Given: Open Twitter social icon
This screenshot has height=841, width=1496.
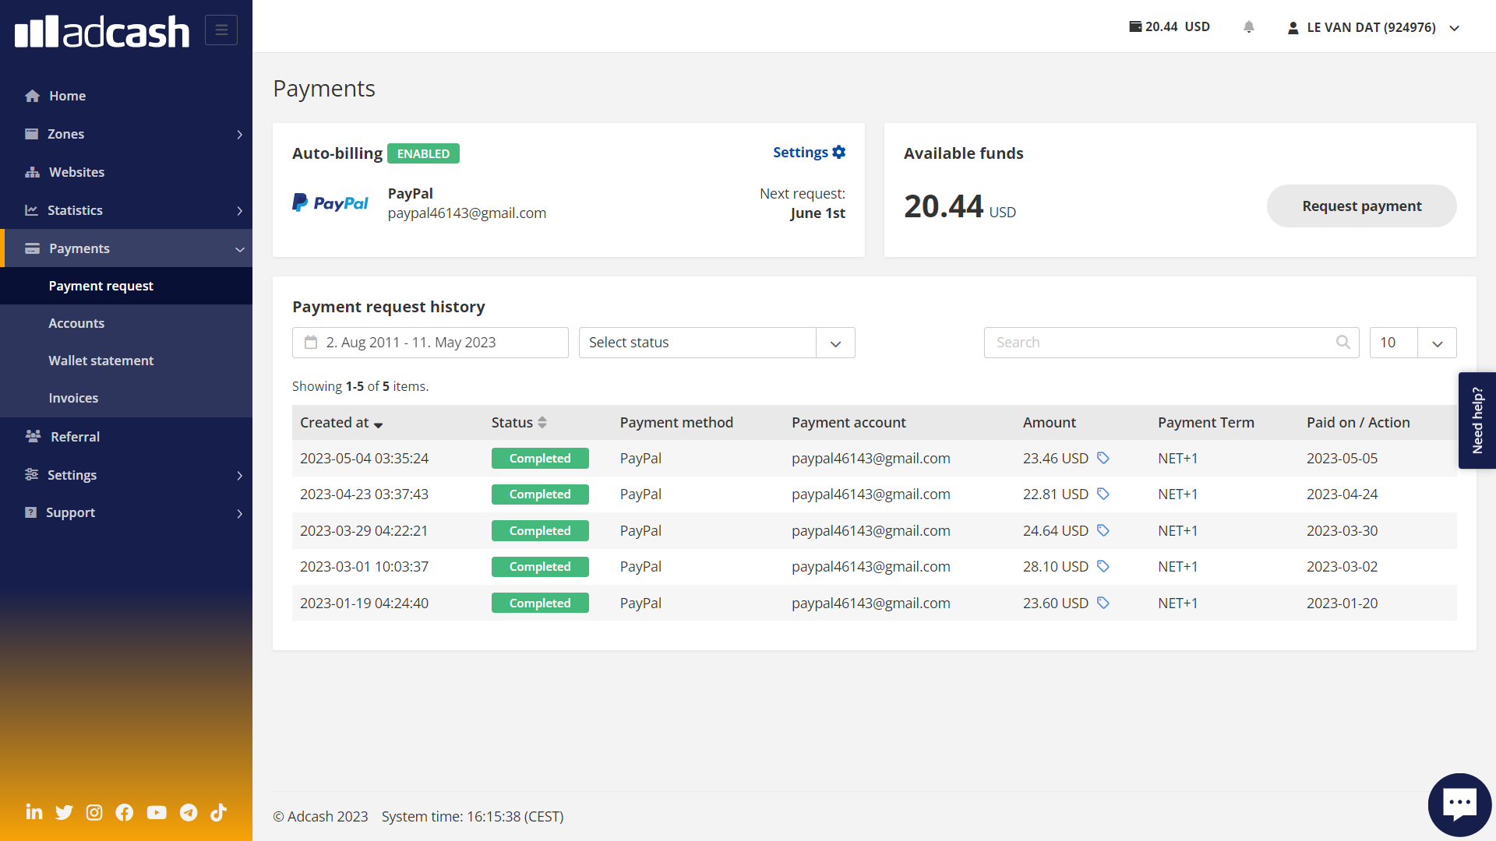Looking at the screenshot, I should click(64, 812).
